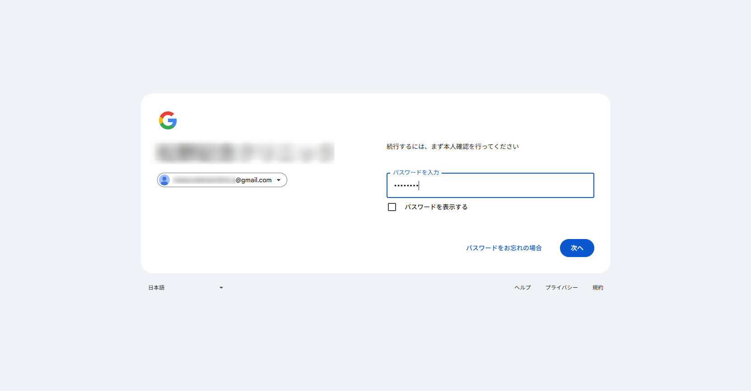Click the Google logo
This screenshot has height=391, width=751.
pyautogui.click(x=168, y=120)
